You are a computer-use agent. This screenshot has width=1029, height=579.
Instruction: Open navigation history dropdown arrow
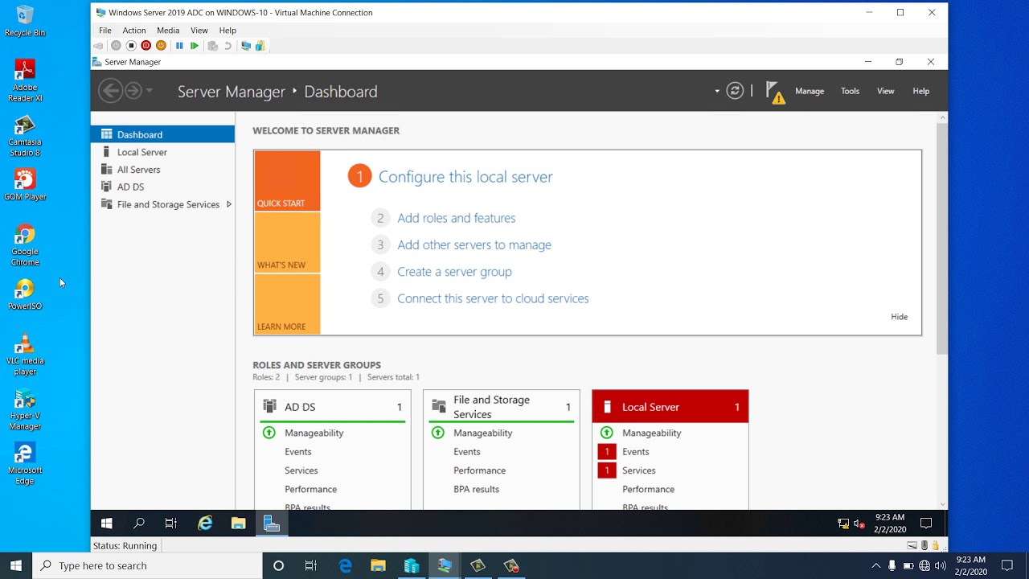[x=150, y=91]
